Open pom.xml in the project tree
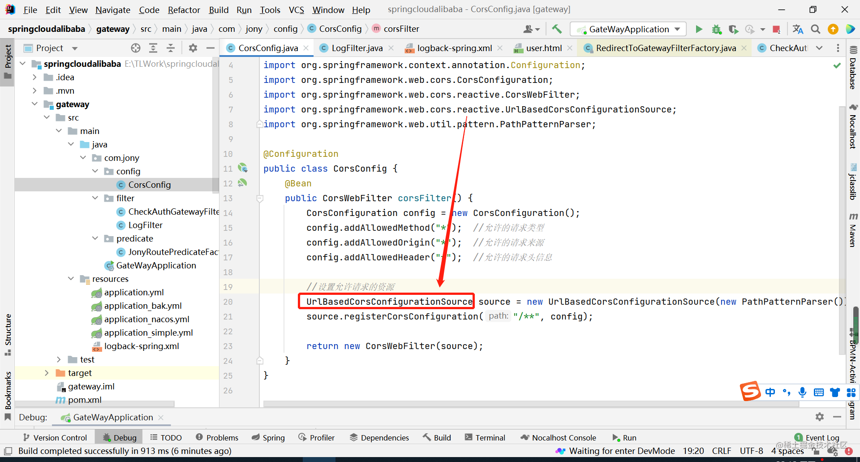 (x=85, y=400)
